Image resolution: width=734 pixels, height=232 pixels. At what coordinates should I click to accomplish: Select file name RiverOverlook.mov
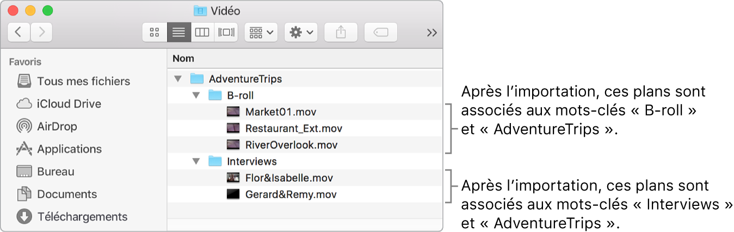click(x=292, y=145)
